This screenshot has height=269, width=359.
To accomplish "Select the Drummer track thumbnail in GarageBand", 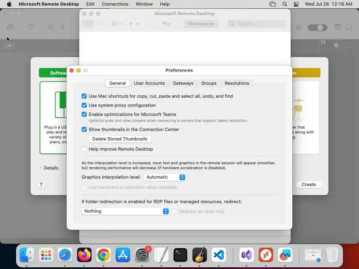I will pos(306,118).
